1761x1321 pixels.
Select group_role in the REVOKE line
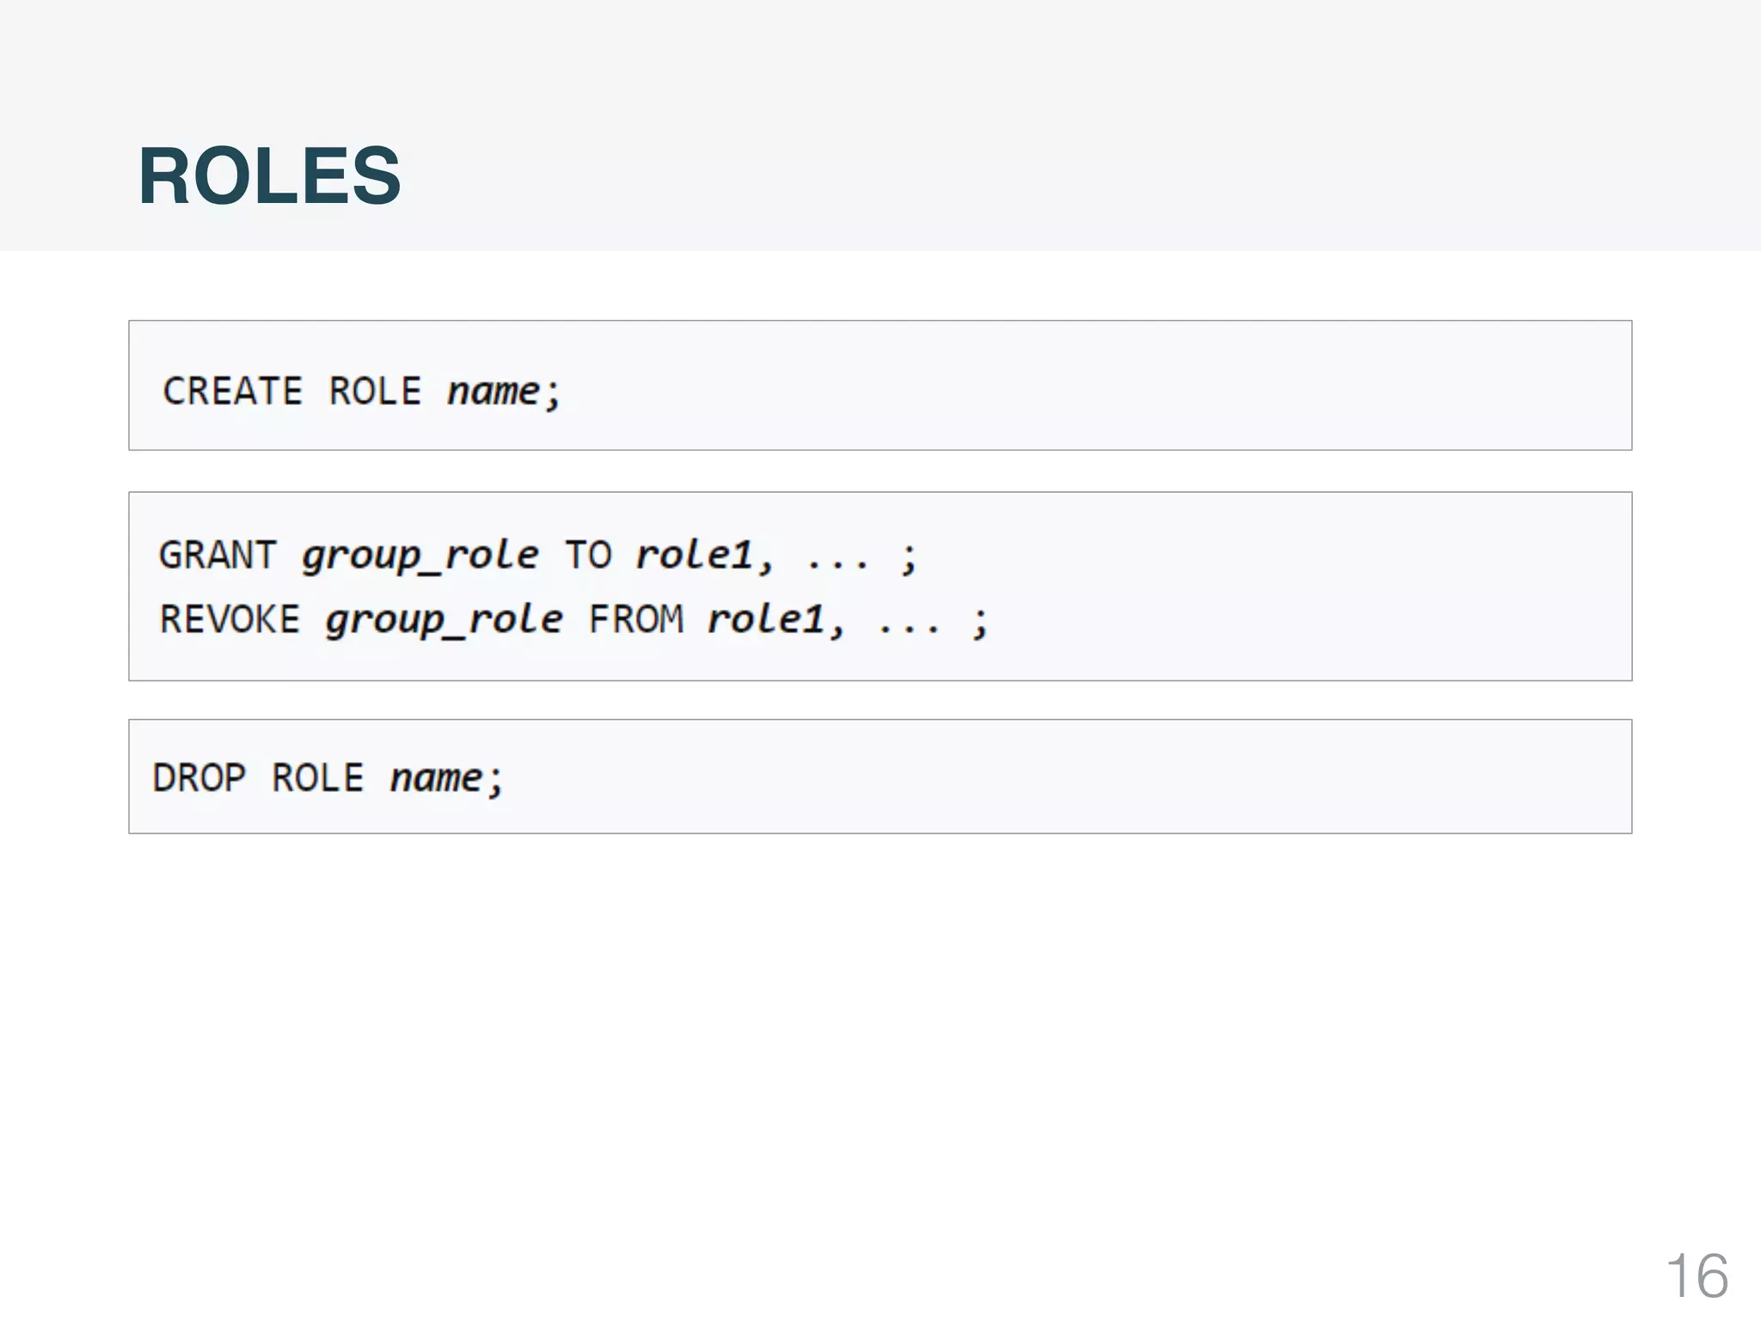[x=444, y=621]
